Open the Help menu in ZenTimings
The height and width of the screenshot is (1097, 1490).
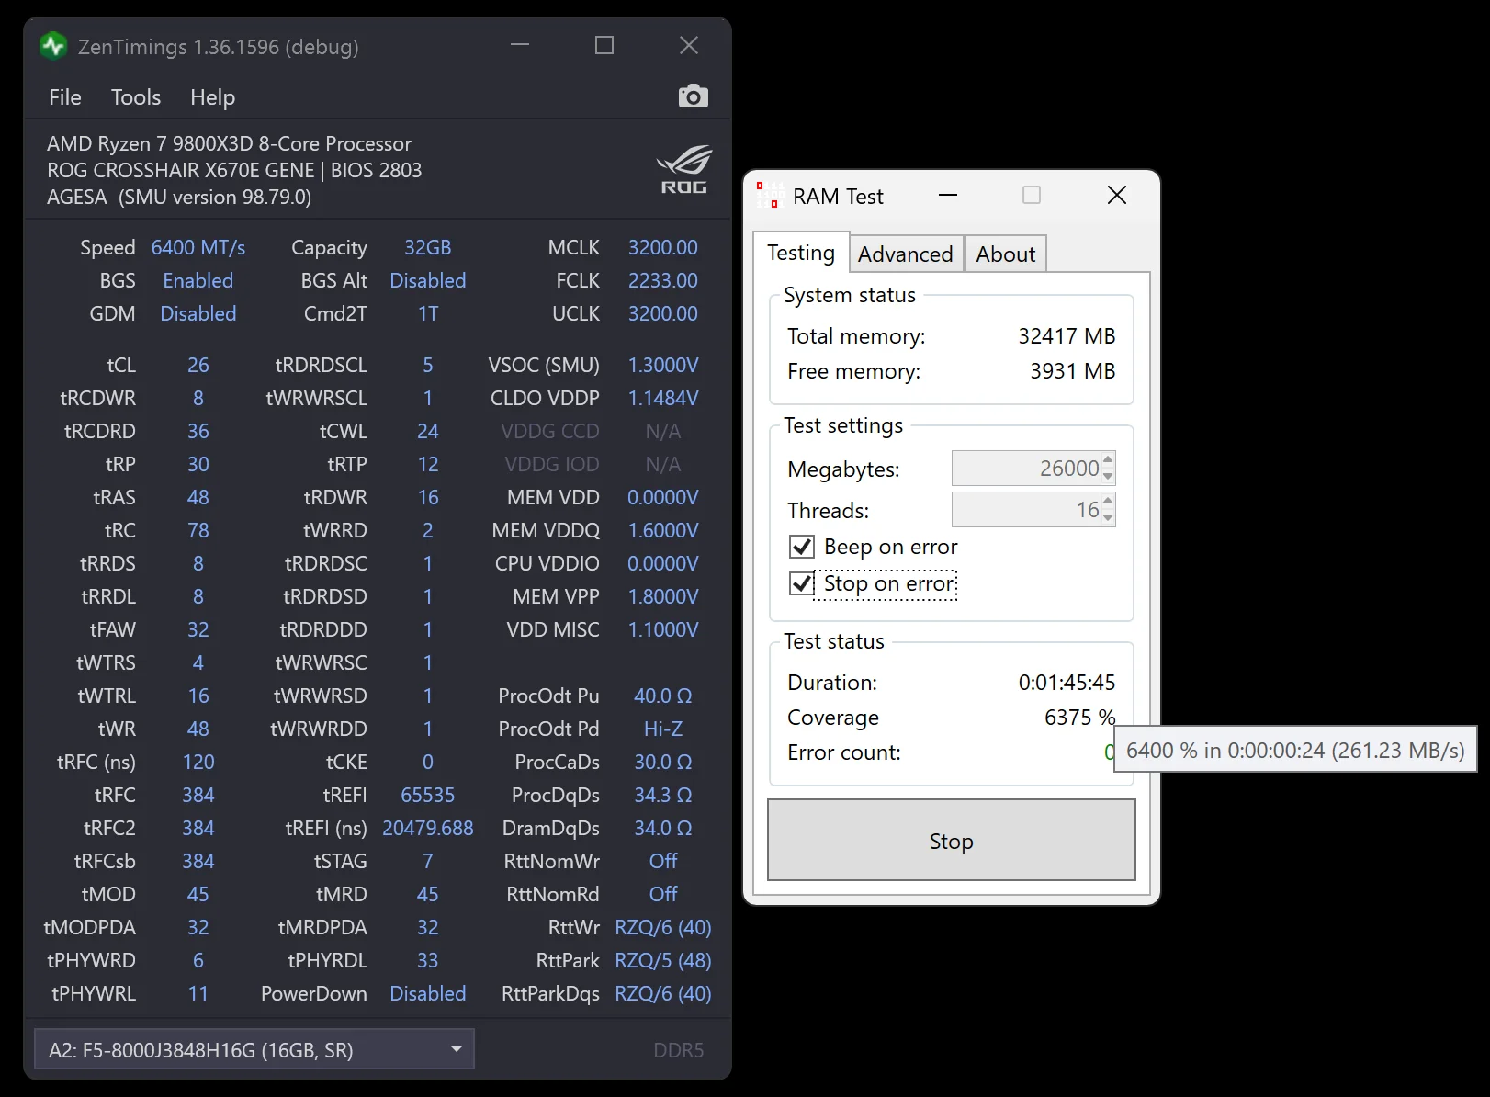212,97
